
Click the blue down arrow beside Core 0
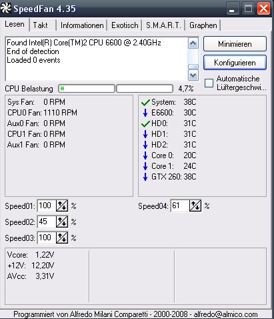[x=145, y=155]
